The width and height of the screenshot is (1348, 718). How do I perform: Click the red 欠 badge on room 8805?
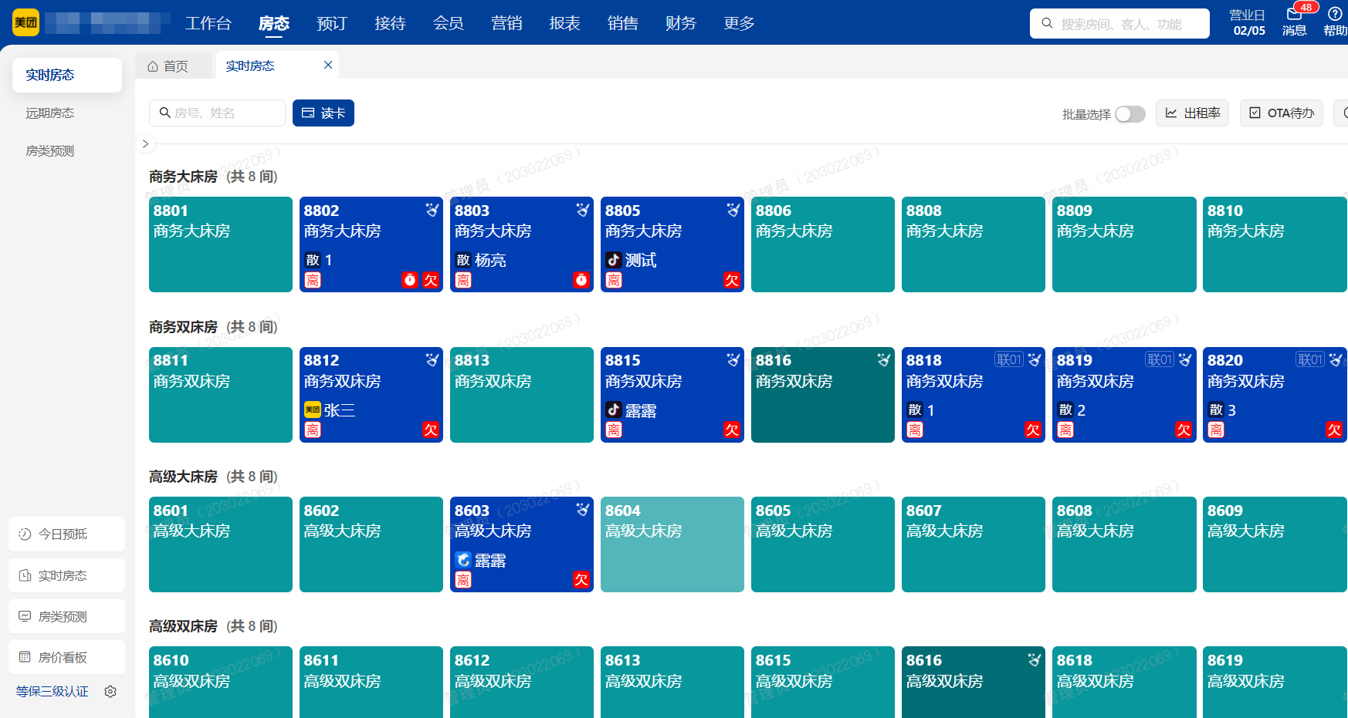(x=732, y=280)
